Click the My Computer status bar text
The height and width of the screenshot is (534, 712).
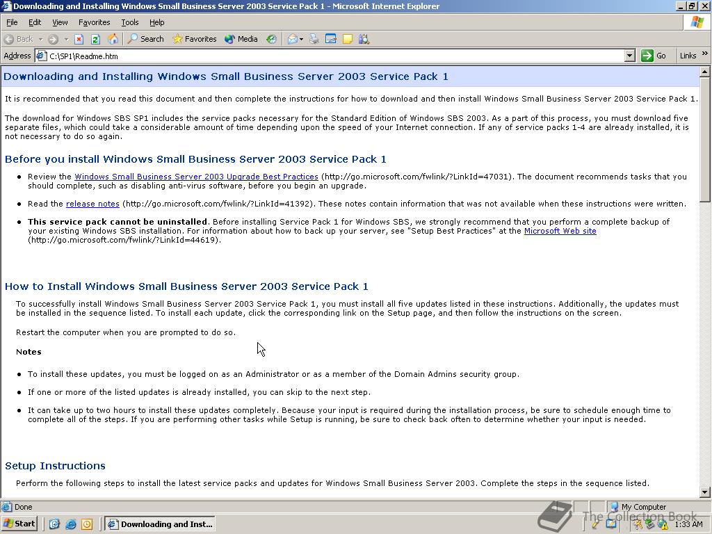point(643,507)
